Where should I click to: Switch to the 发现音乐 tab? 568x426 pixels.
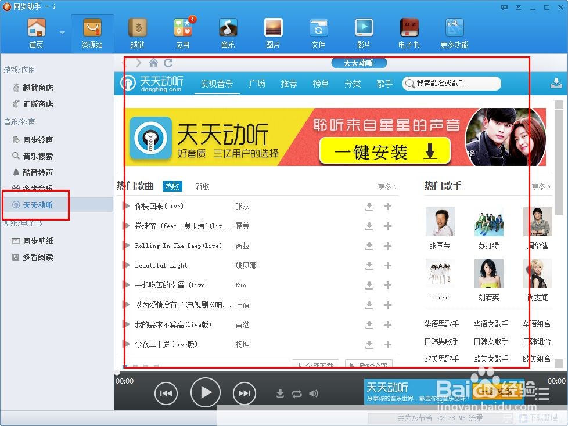pyautogui.click(x=217, y=84)
